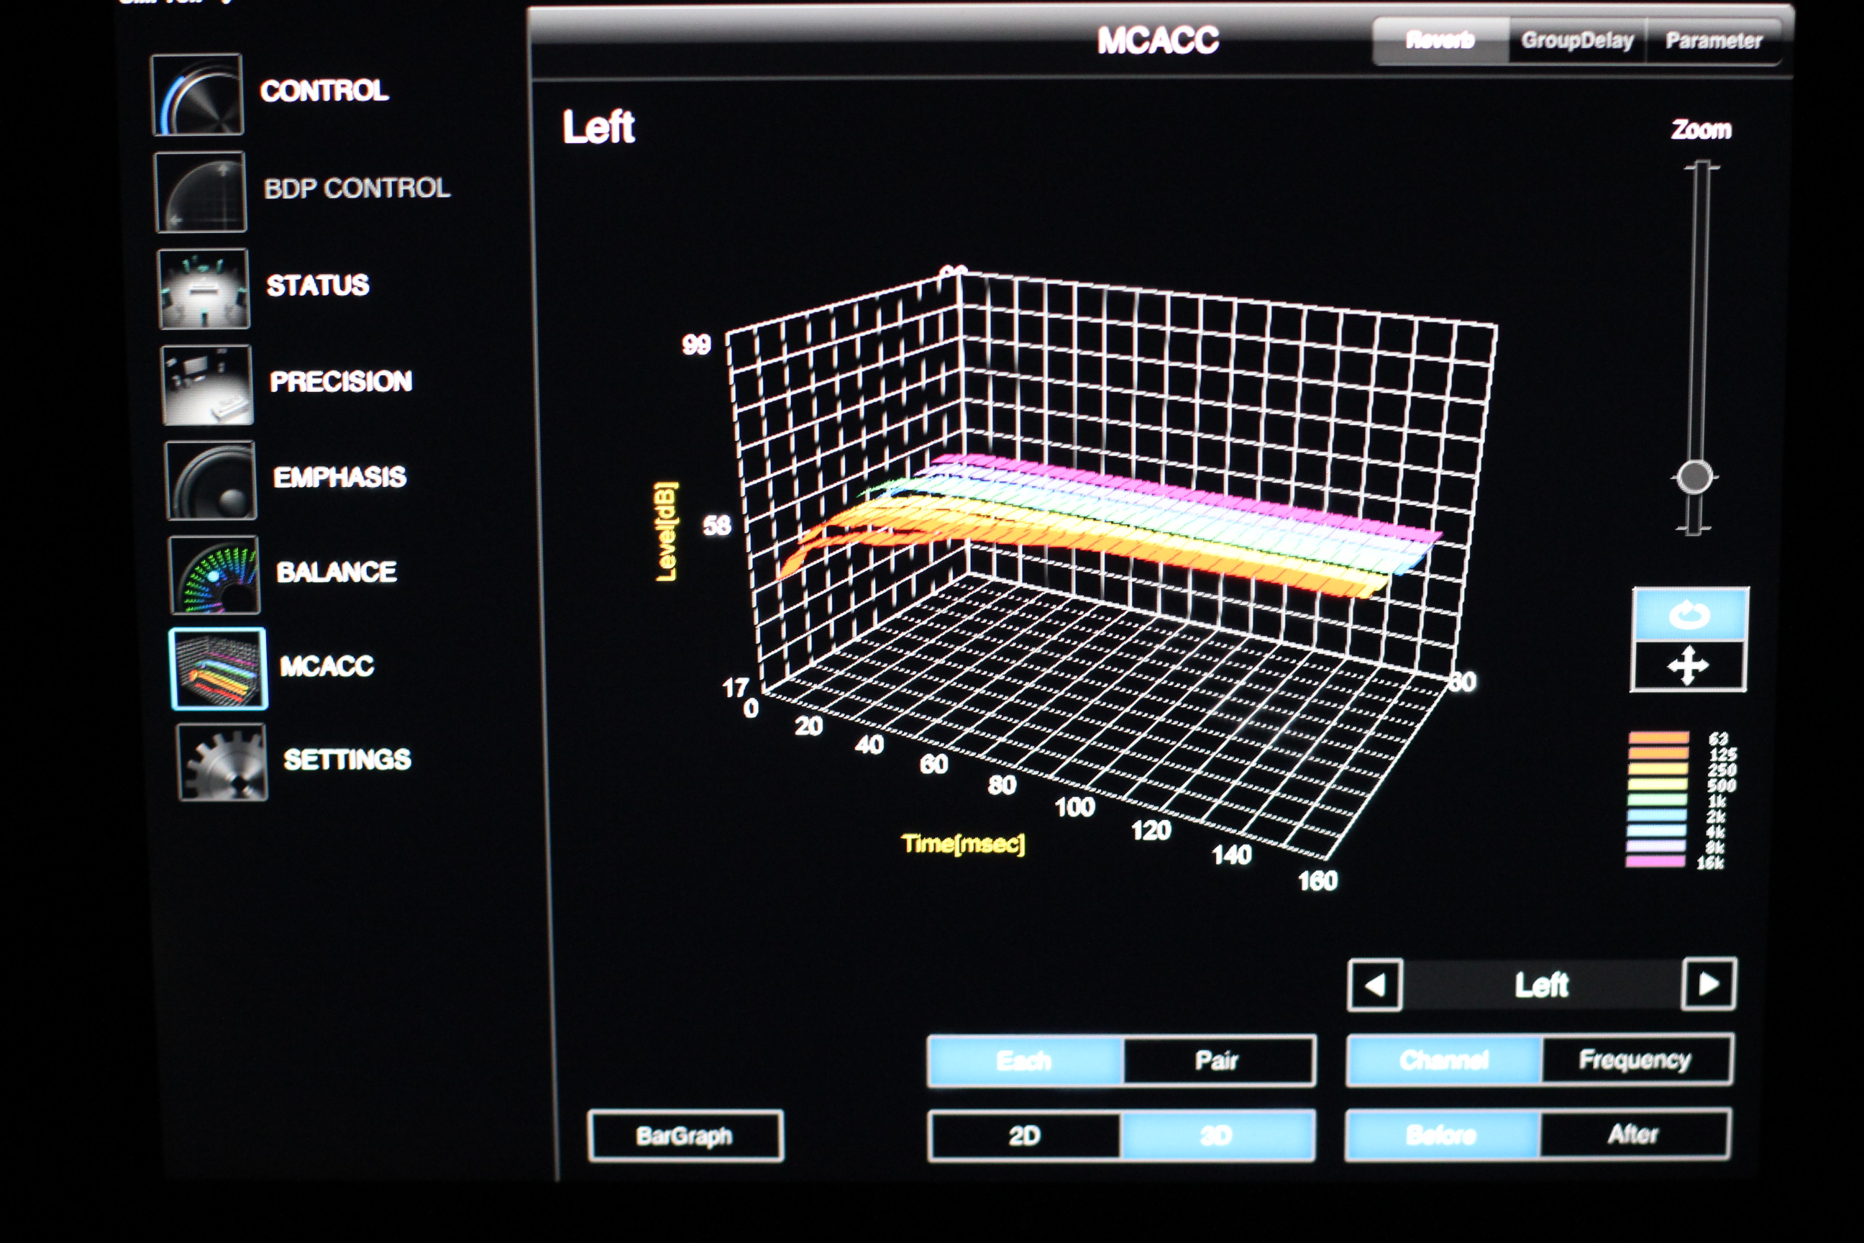1864x1243 pixels.
Task: Click the SETTINGS menu label
Action: [348, 760]
